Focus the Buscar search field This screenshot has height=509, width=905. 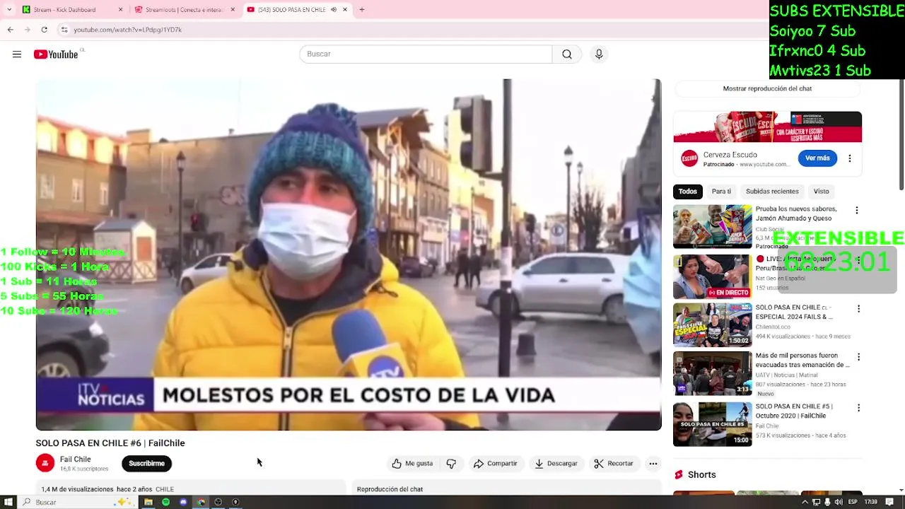click(426, 54)
